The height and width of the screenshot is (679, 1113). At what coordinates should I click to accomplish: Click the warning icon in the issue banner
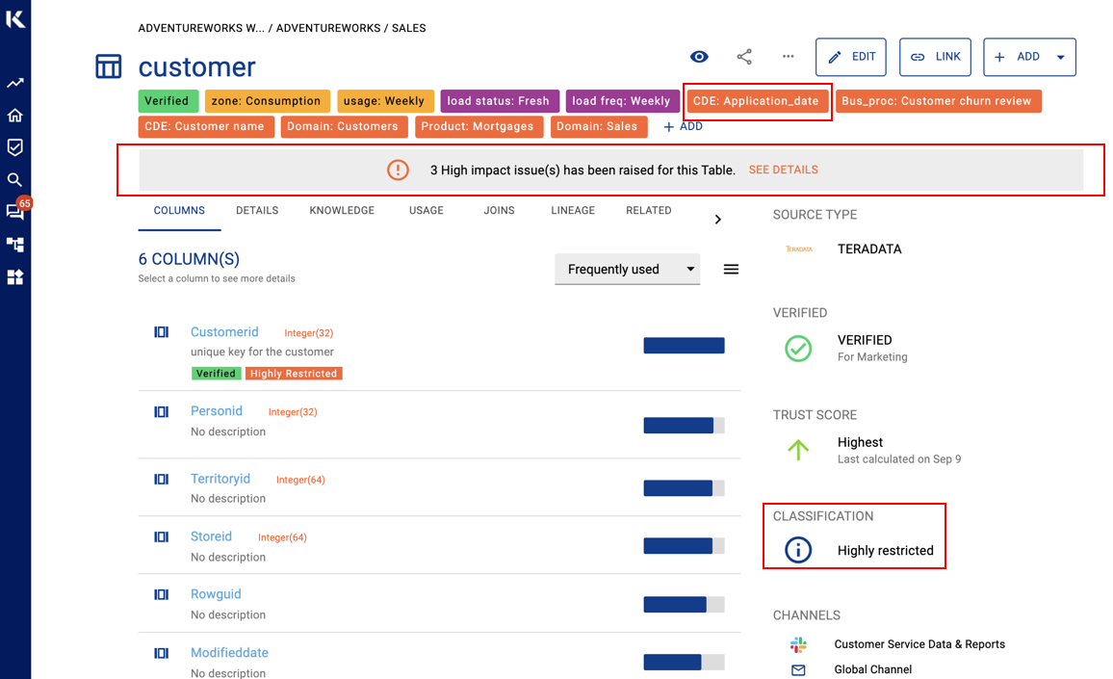point(398,170)
